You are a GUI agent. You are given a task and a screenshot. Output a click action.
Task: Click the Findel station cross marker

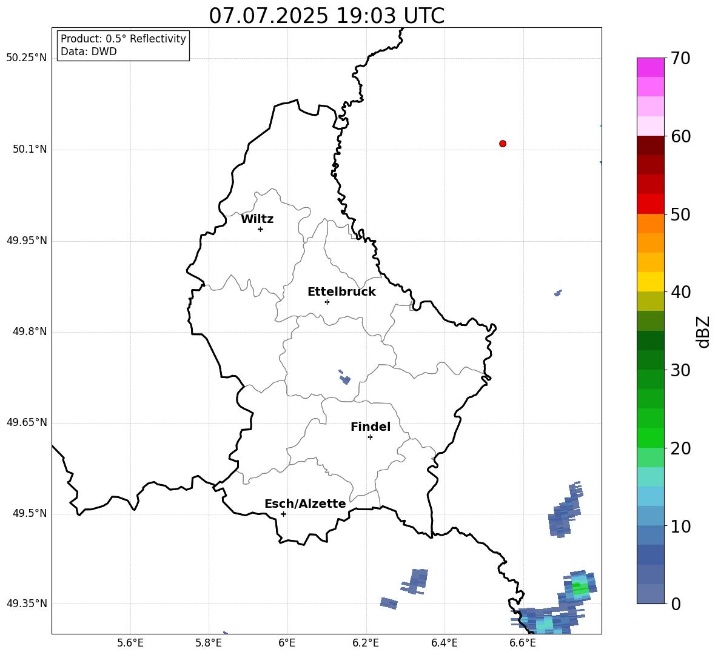pyautogui.click(x=370, y=437)
